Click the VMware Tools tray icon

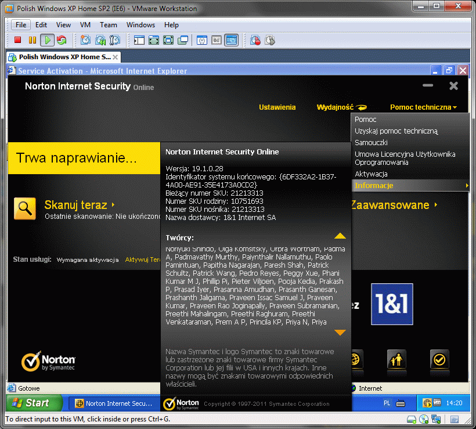(437, 402)
